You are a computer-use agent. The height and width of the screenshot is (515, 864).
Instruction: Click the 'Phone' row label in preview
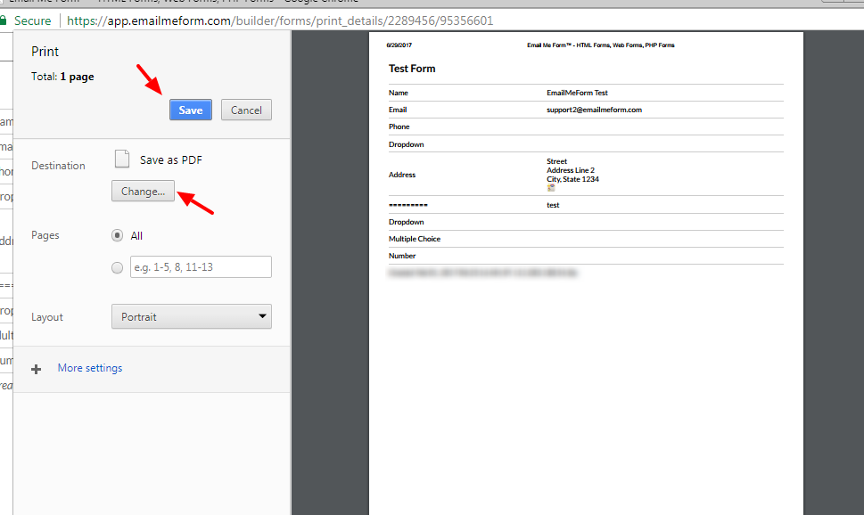click(x=399, y=127)
